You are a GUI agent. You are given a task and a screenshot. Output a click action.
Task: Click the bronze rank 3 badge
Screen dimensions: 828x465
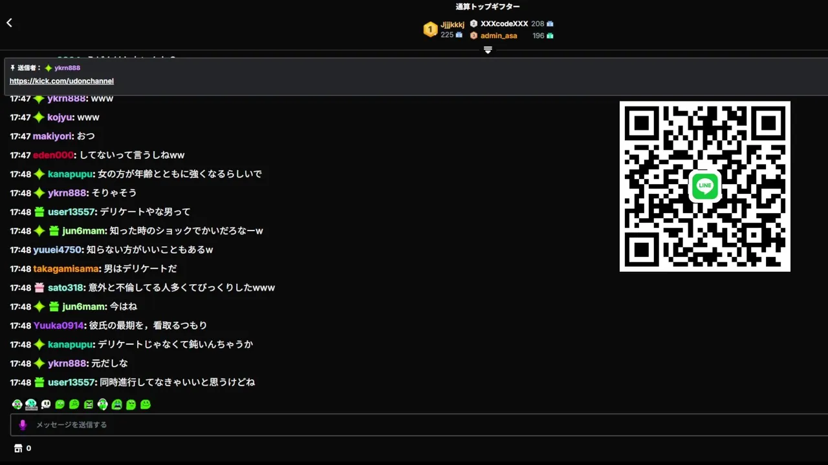pos(474,36)
